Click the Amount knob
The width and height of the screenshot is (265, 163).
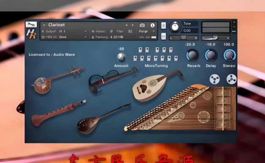(x=121, y=57)
